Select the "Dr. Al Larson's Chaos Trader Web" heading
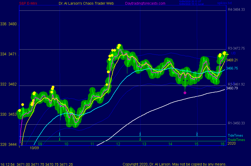The width and height of the screenshot is (251, 166). click(86, 3)
